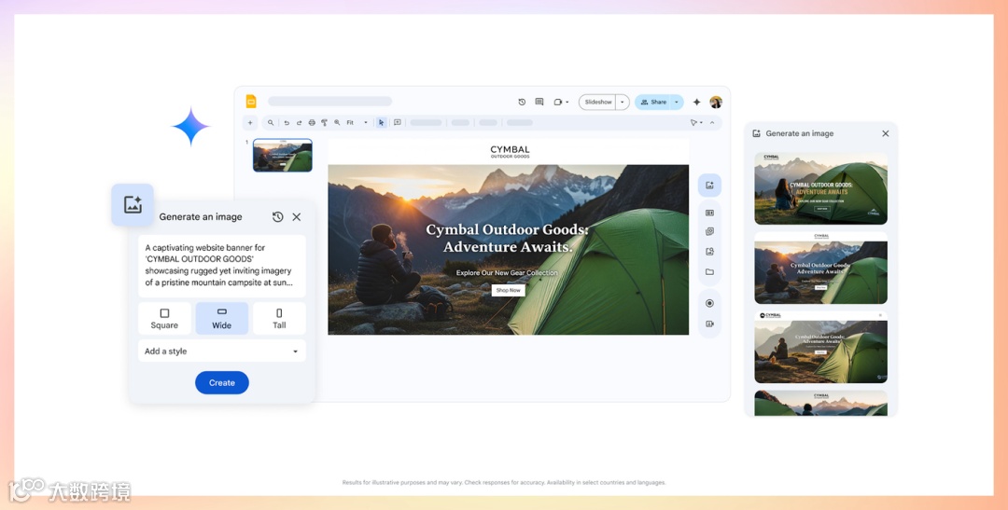Collapse the toolbar with up chevron

click(x=712, y=123)
